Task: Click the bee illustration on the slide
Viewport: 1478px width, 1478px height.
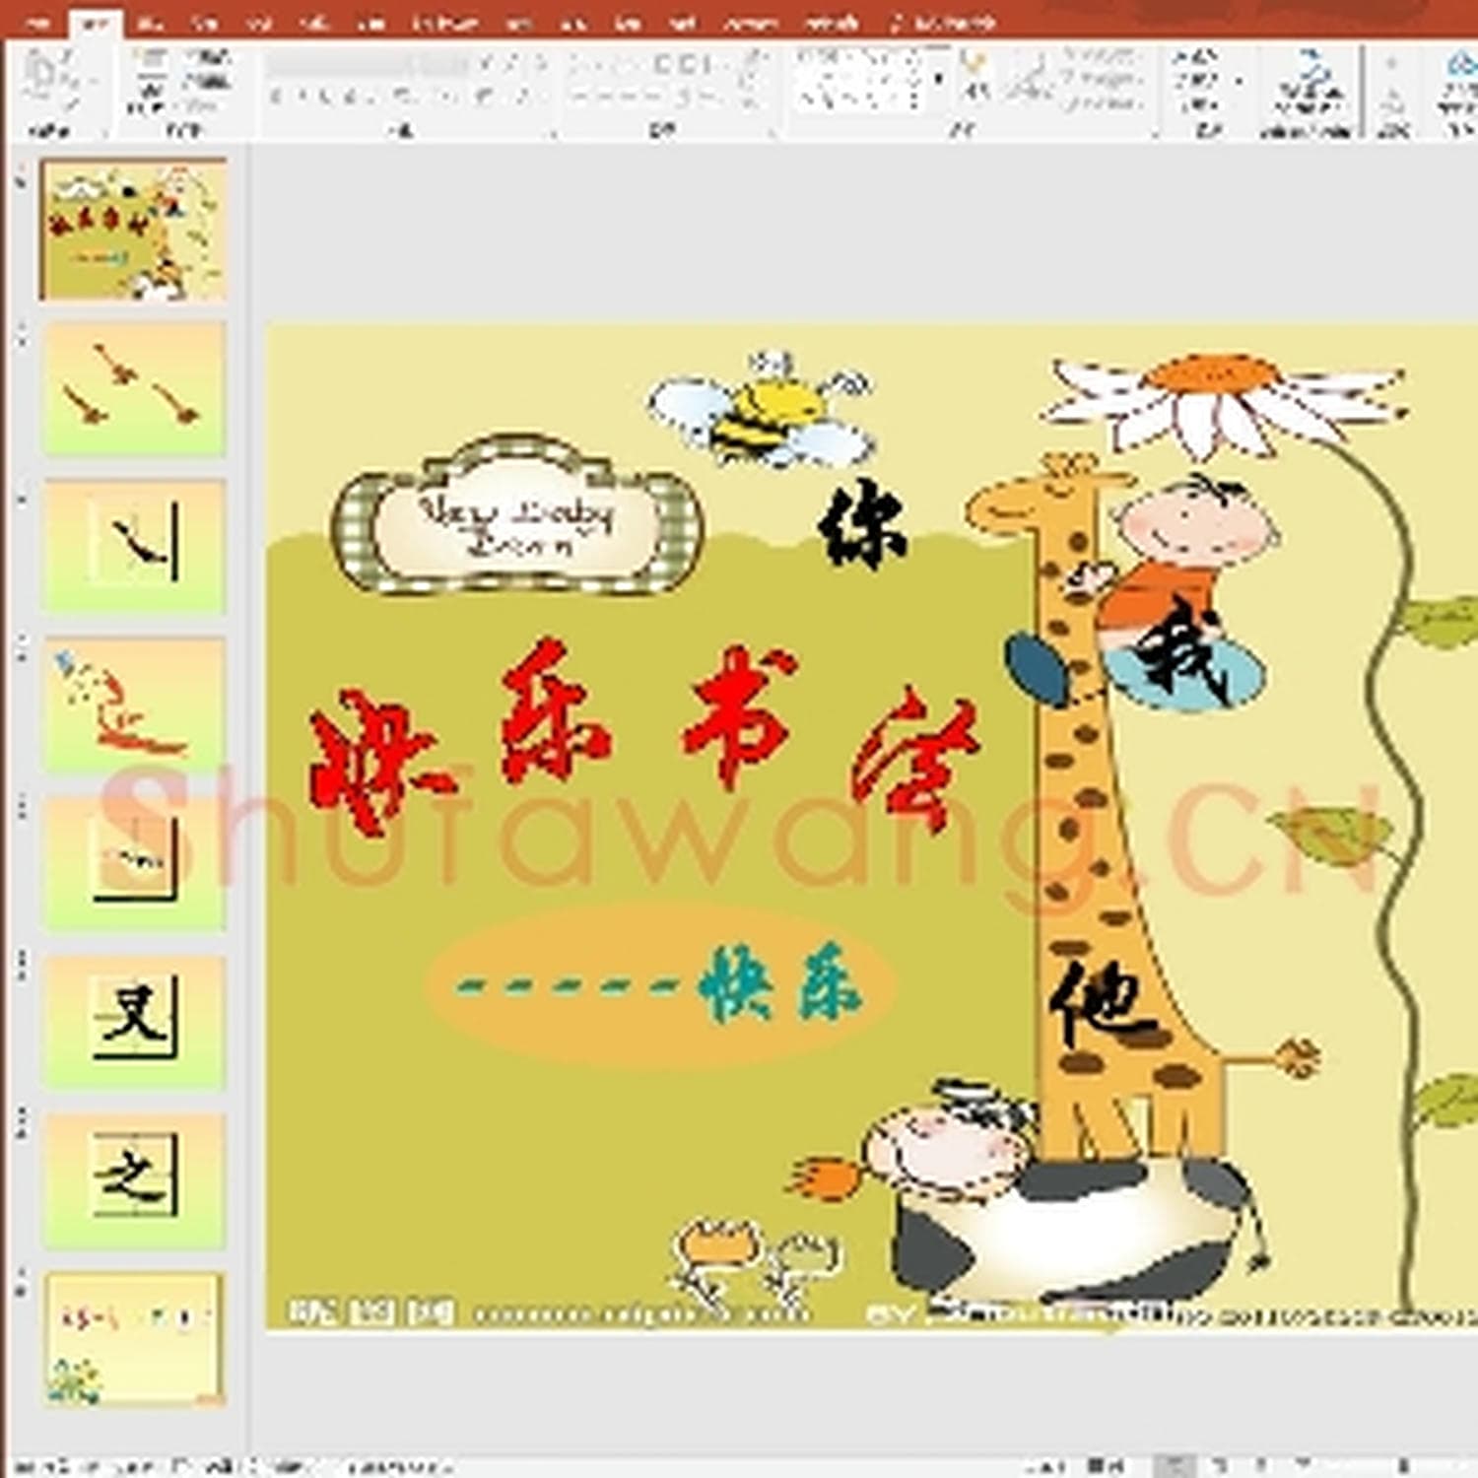Action: (762, 410)
